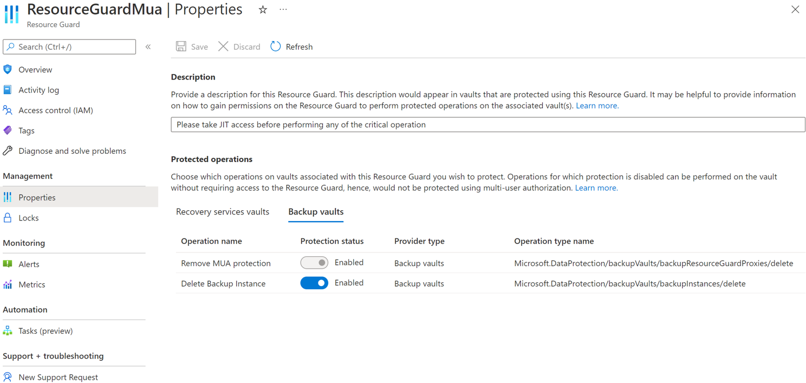The image size is (806, 383).
Task: Refresh the Resource Guard properties
Action: click(x=291, y=47)
